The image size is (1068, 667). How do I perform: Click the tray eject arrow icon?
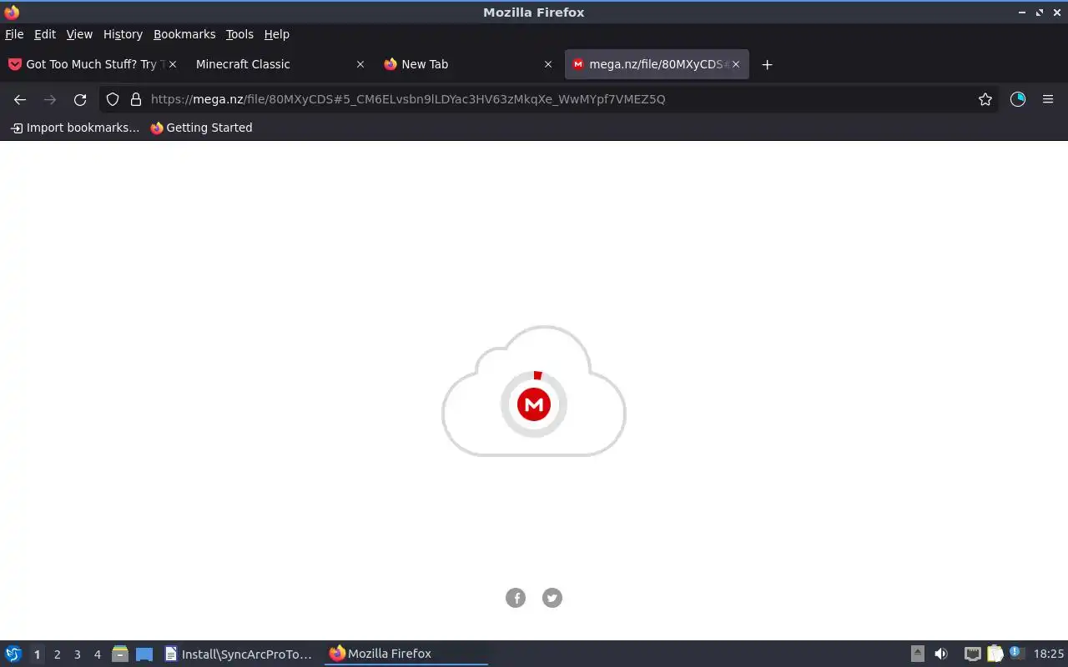click(x=917, y=654)
